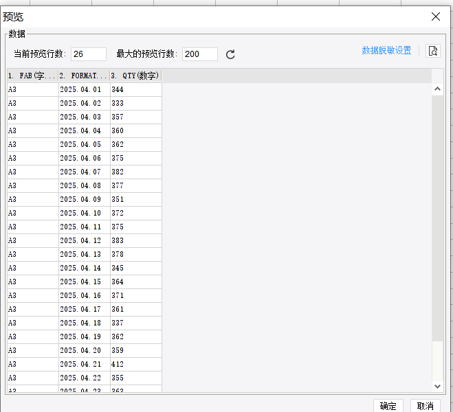Open the preview document search icon
The image size is (453, 412).
point(433,51)
